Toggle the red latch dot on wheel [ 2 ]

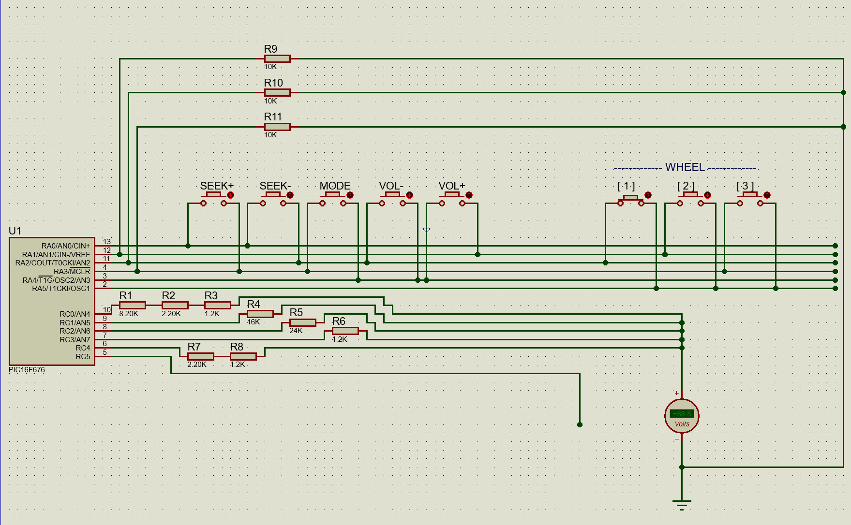[708, 195]
